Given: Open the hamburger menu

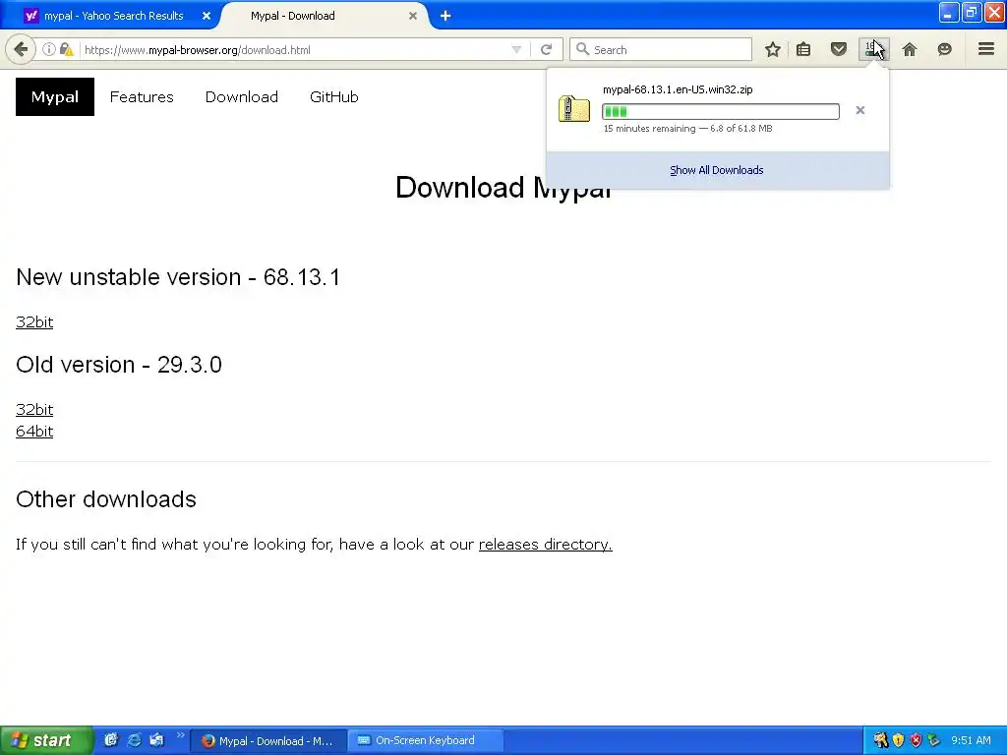Looking at the screenshot, I should click(985, 49).
